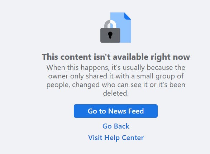The width and height of the screenshot is (210, 154).
Task: Click the "This content isn't available right now" heading
Action: tap(116, 57)
